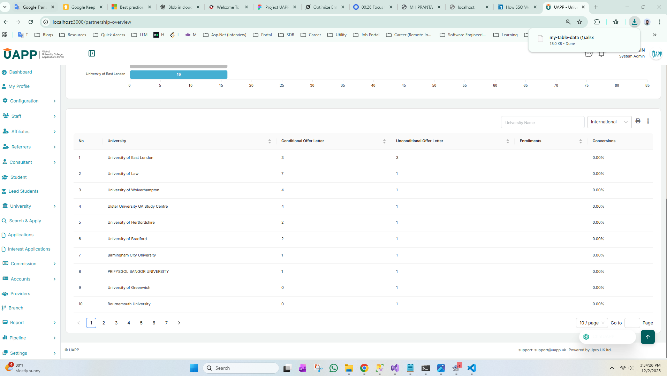Expand the Settings menu
Viewport: 667px width, 376px height.
(30, 353)
